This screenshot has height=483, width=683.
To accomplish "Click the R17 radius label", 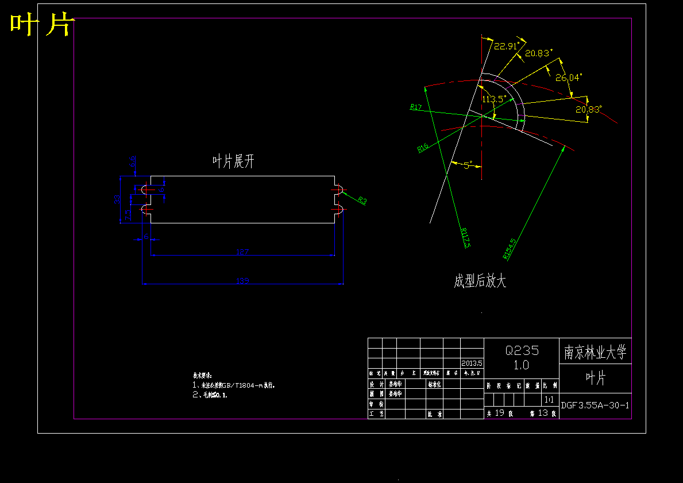I will click(x=416, y=107).
